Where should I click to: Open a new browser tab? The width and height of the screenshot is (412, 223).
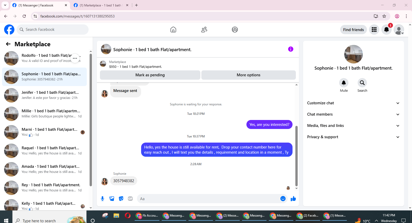click(x=136, y=5)
